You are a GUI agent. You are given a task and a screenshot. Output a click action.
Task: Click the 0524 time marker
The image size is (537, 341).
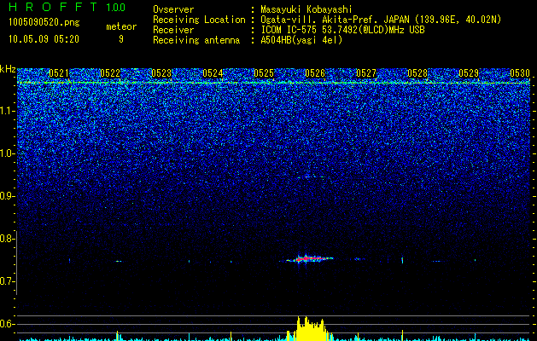(x=213, y=73)
